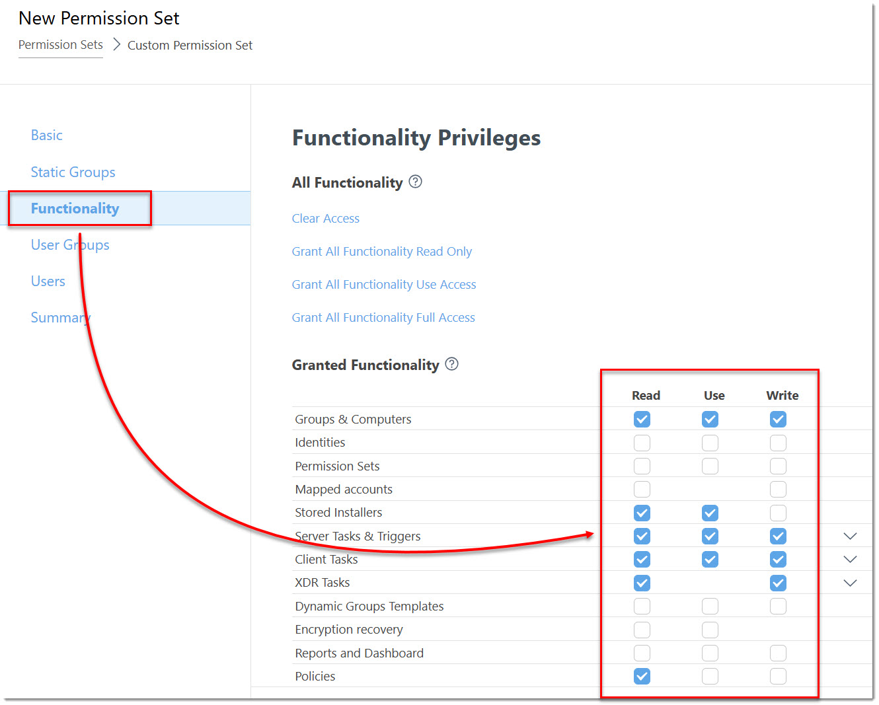Click the help icon beside All Functionality
The image size is (879, 705).
(415, 182)
